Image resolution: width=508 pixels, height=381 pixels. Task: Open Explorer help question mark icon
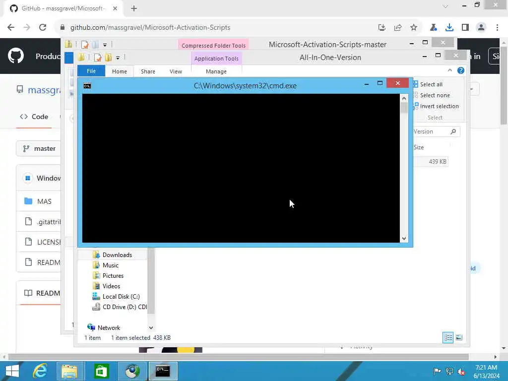pos(461,70)
